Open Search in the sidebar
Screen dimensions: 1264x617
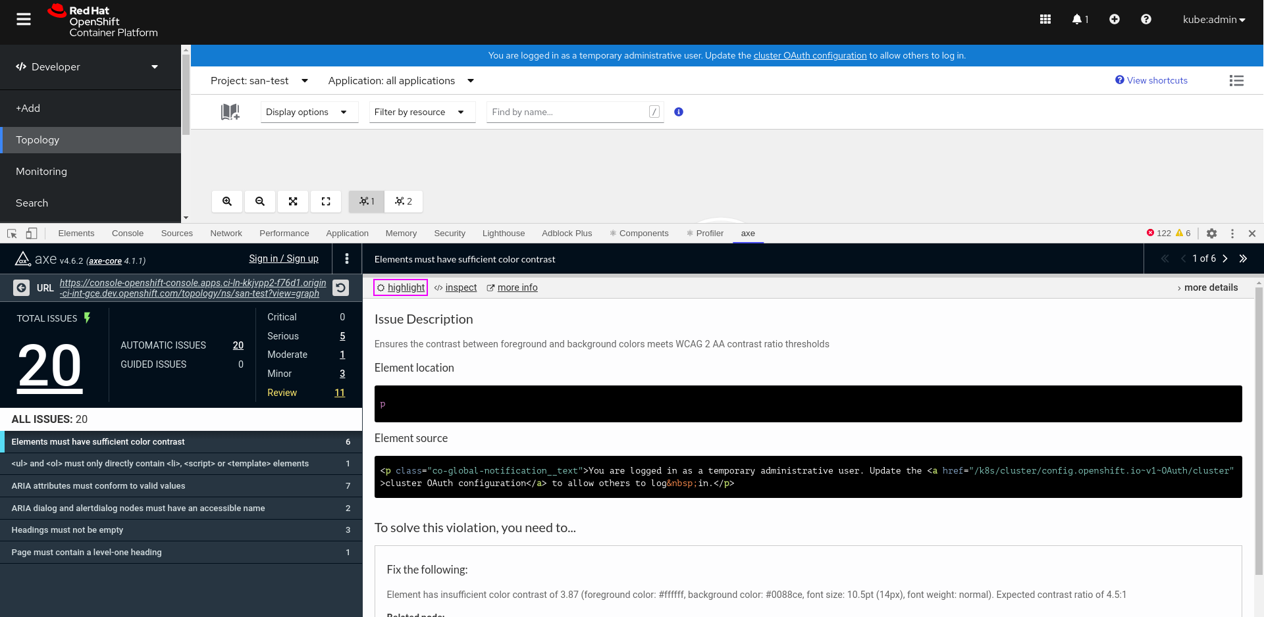pos(90,203)
